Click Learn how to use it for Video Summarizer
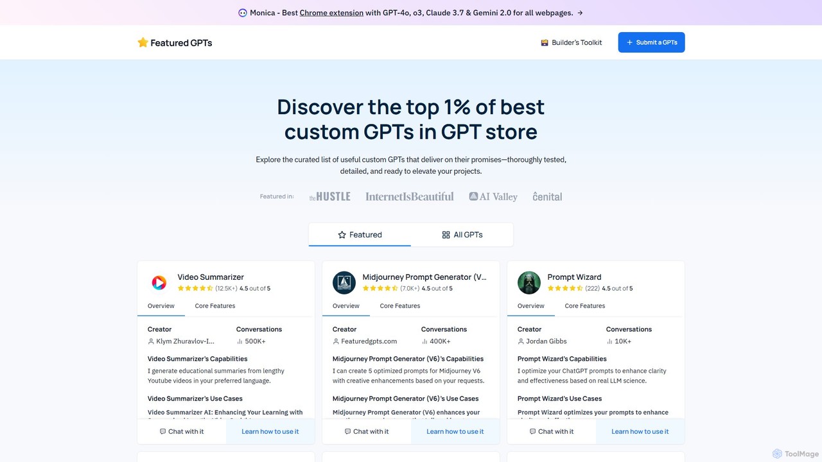This screenshot has height=462, width=822. tap(270, 432)
